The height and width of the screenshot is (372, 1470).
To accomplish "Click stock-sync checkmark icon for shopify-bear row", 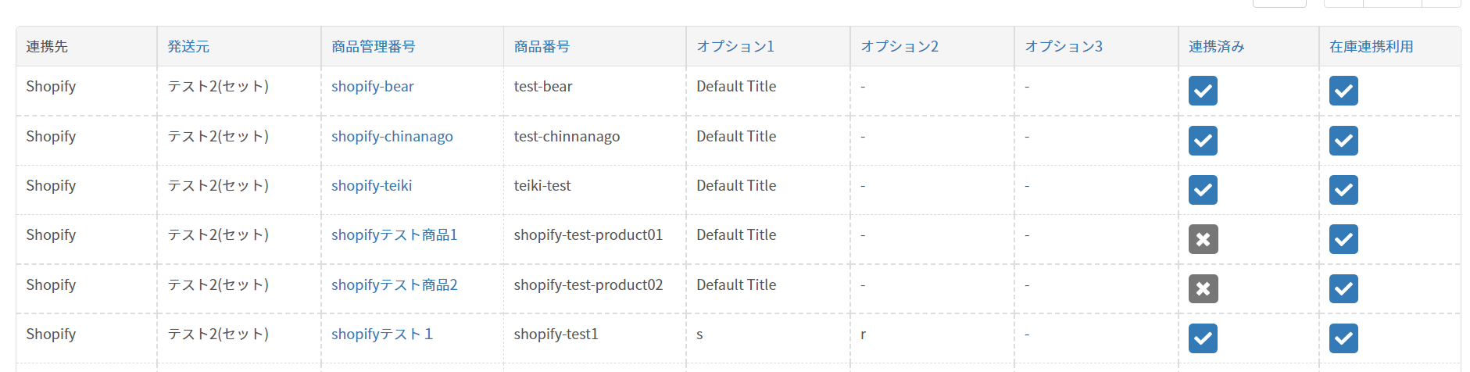I will 1343,91.
